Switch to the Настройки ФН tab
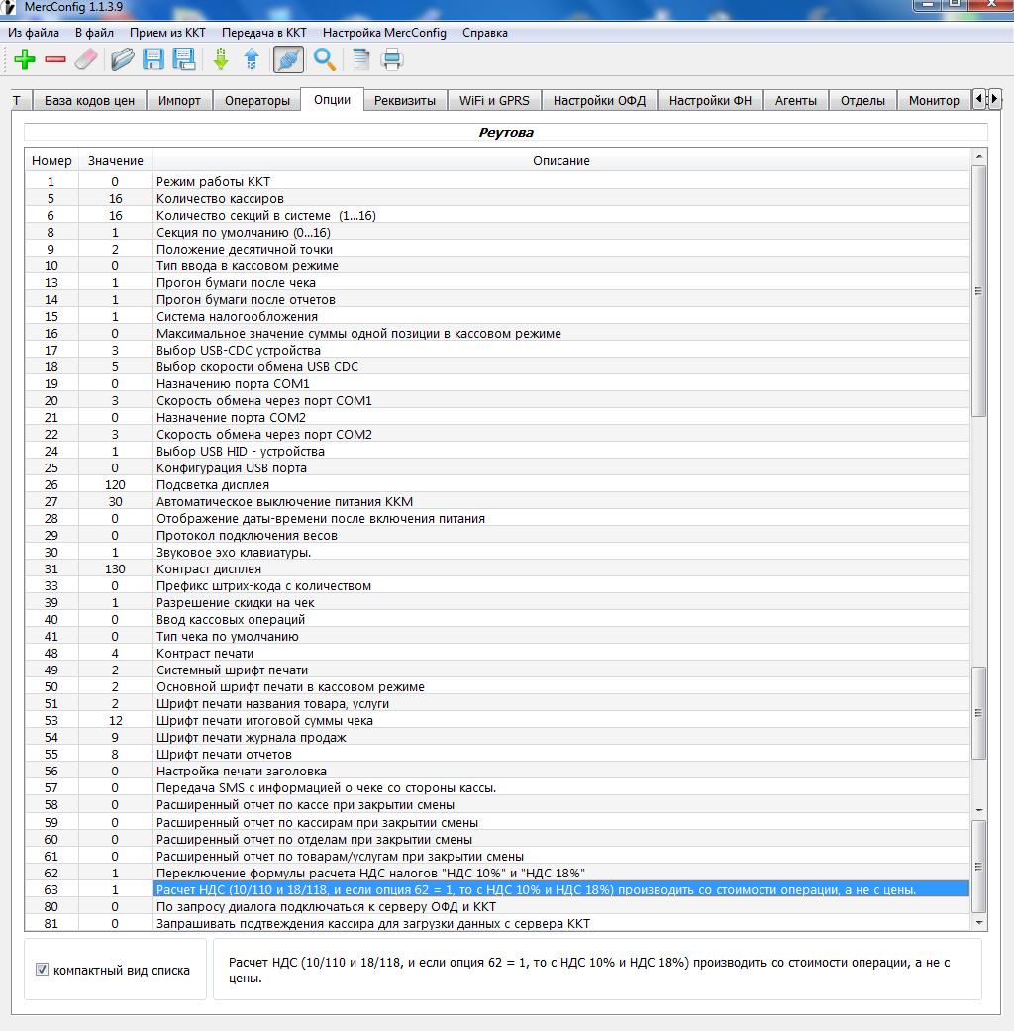 point(710,101)
